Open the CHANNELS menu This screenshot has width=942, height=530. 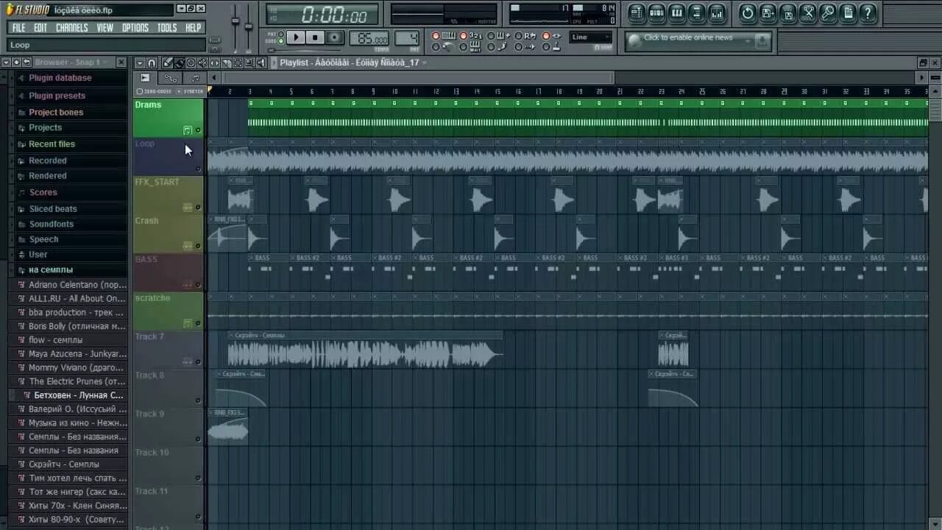71,28
